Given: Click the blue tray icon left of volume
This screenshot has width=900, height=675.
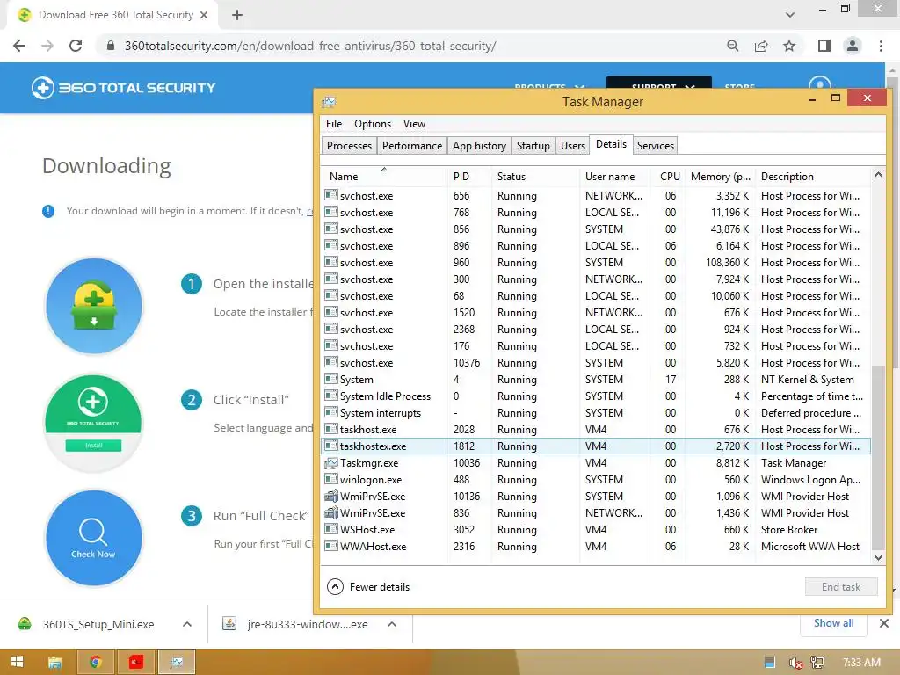Looking at the screenshot, I should 770,663.
